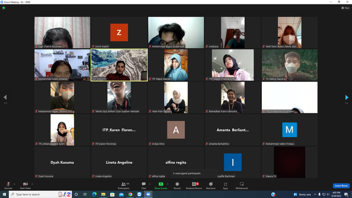Select Ardya Wira's tile with A avatar
Viewport: 352px width, 198px height.
tap(176, 130)
